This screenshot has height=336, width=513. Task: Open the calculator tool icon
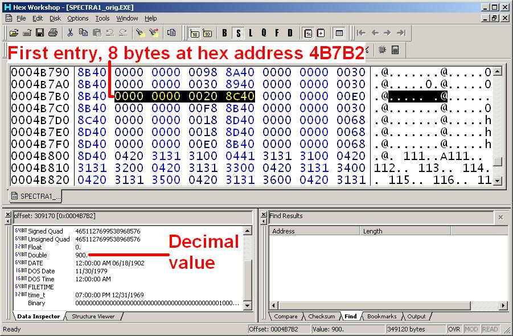[395, 50]
